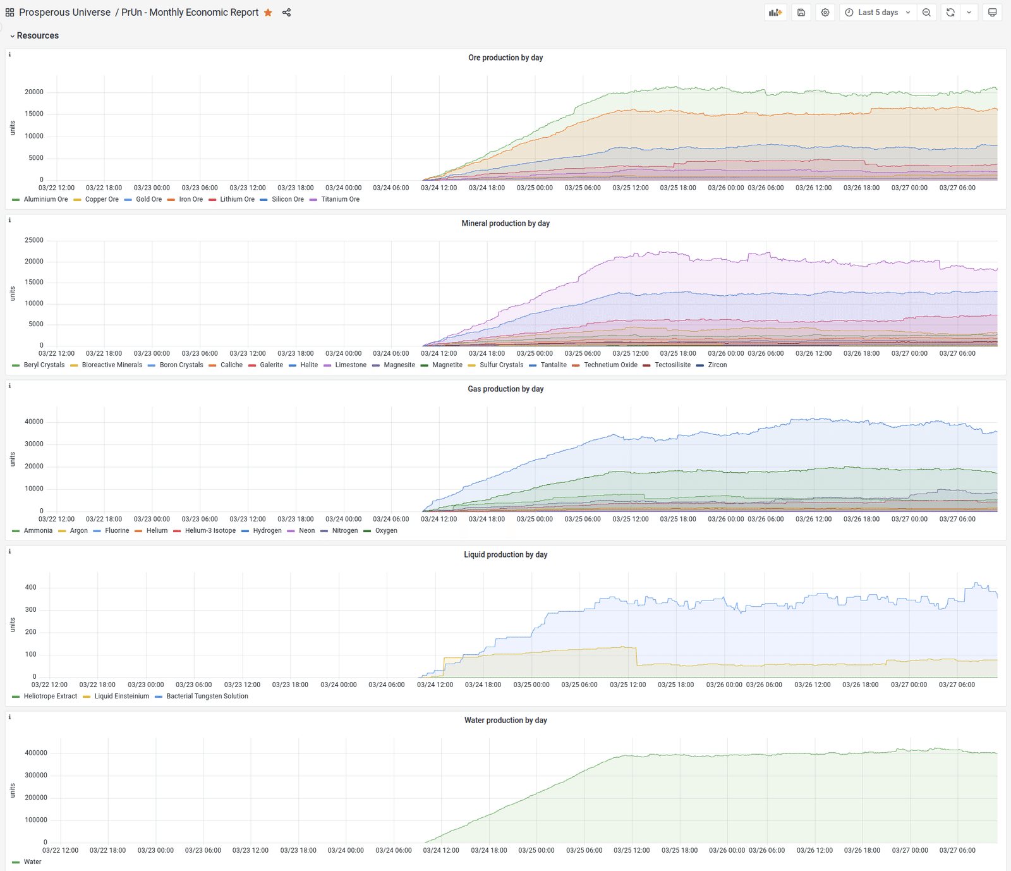This screenshot has height=871, width=1011.
Task: Open Liquid production by day panel menu
Action: pos(505,554)
